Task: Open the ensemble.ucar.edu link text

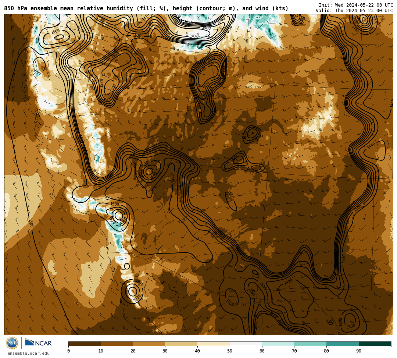Action: pyautogui.click(x=29, y=353)
